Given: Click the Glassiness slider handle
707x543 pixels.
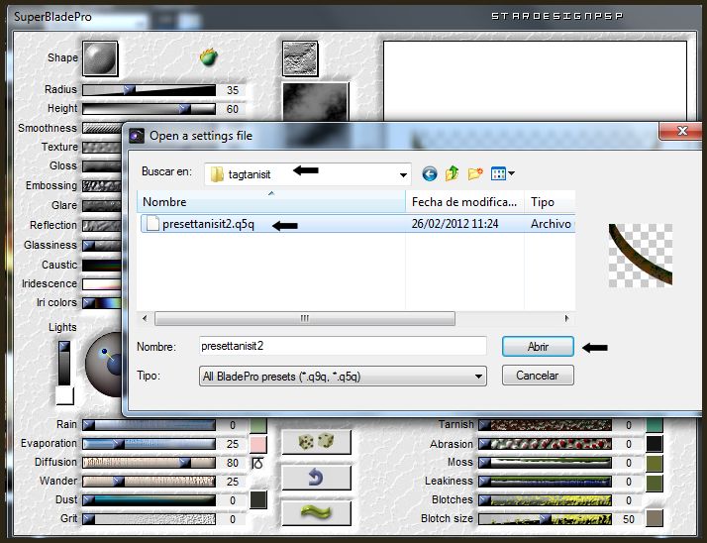Looking at the screenshot, I should tap(89, 246).
